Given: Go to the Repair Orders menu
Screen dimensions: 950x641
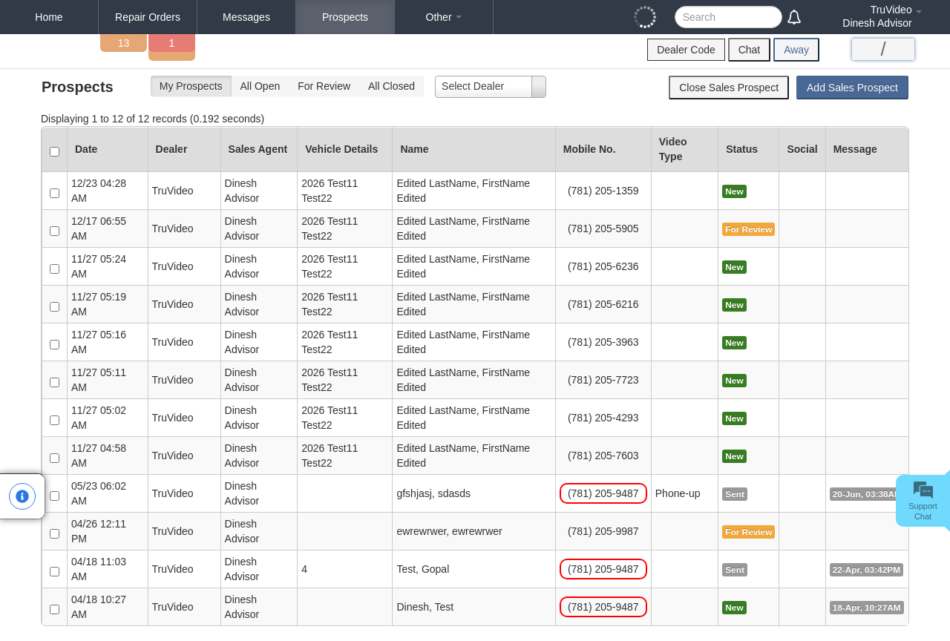Looking at the screenshot, I should [148, 17].
